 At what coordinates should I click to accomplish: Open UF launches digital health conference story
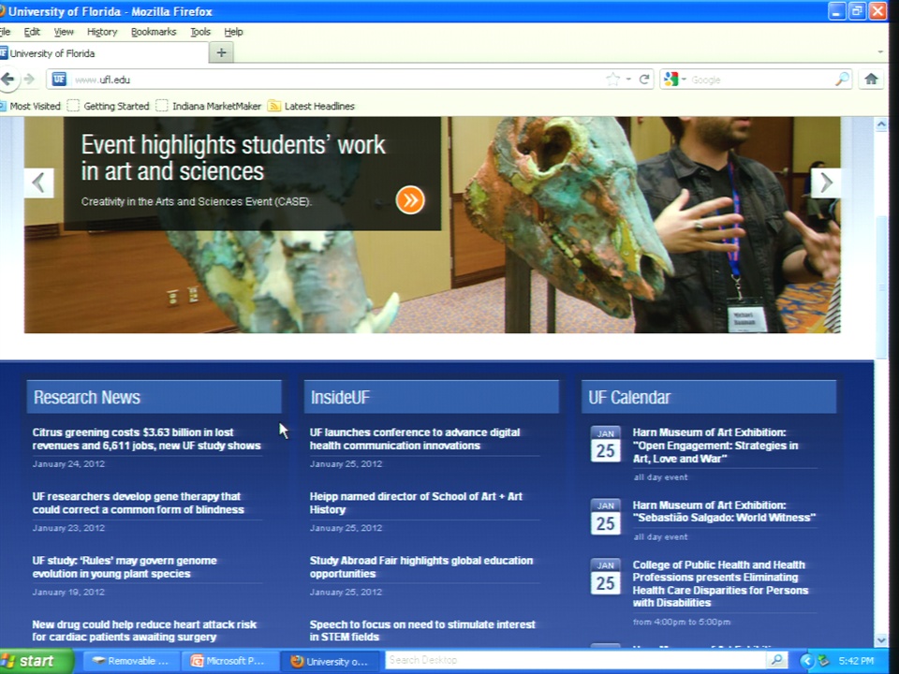[415, 439]
